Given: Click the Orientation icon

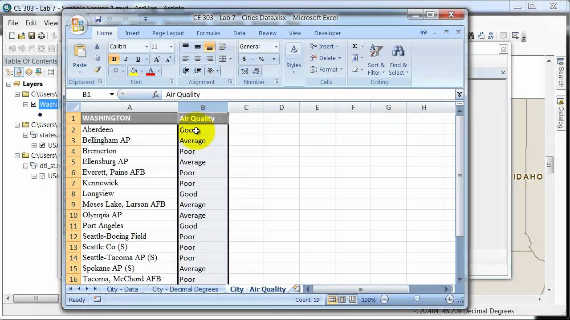Looking at the screenshot, I should (211, 71).
